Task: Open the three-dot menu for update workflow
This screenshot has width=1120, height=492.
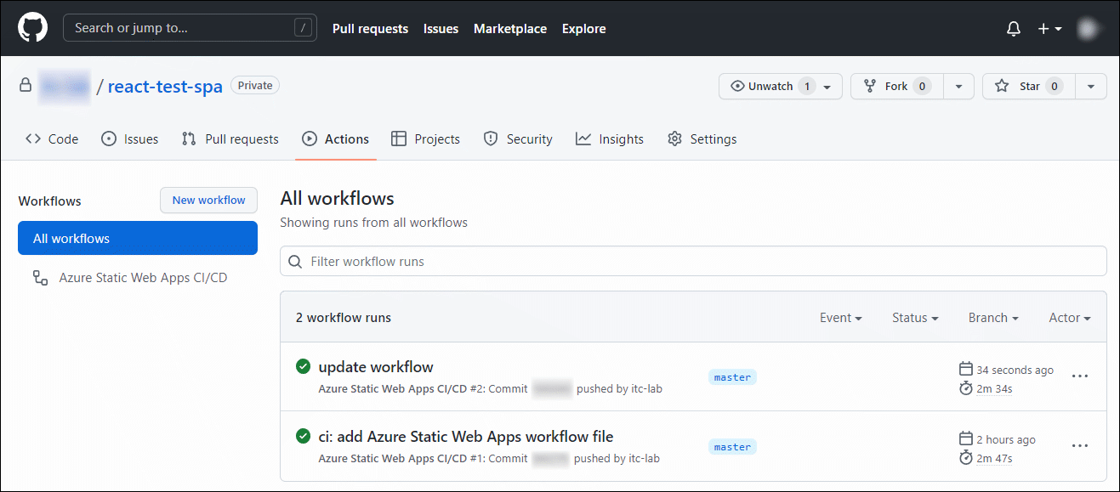Action: click(x=1080, y=376)
